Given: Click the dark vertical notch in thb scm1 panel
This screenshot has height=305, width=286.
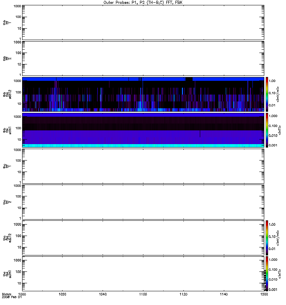Looking at the screenshot, I should 200,133.
